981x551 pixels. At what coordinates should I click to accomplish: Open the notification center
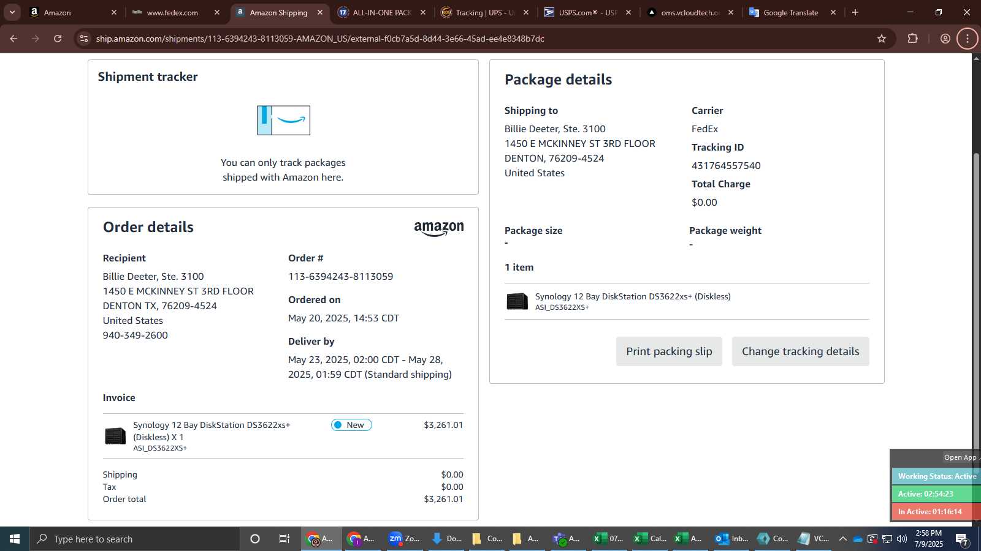point(962,539)
